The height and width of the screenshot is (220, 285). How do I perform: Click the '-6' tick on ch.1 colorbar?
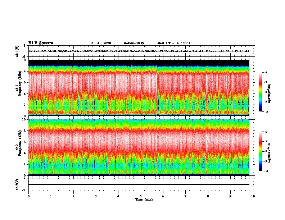266,73
